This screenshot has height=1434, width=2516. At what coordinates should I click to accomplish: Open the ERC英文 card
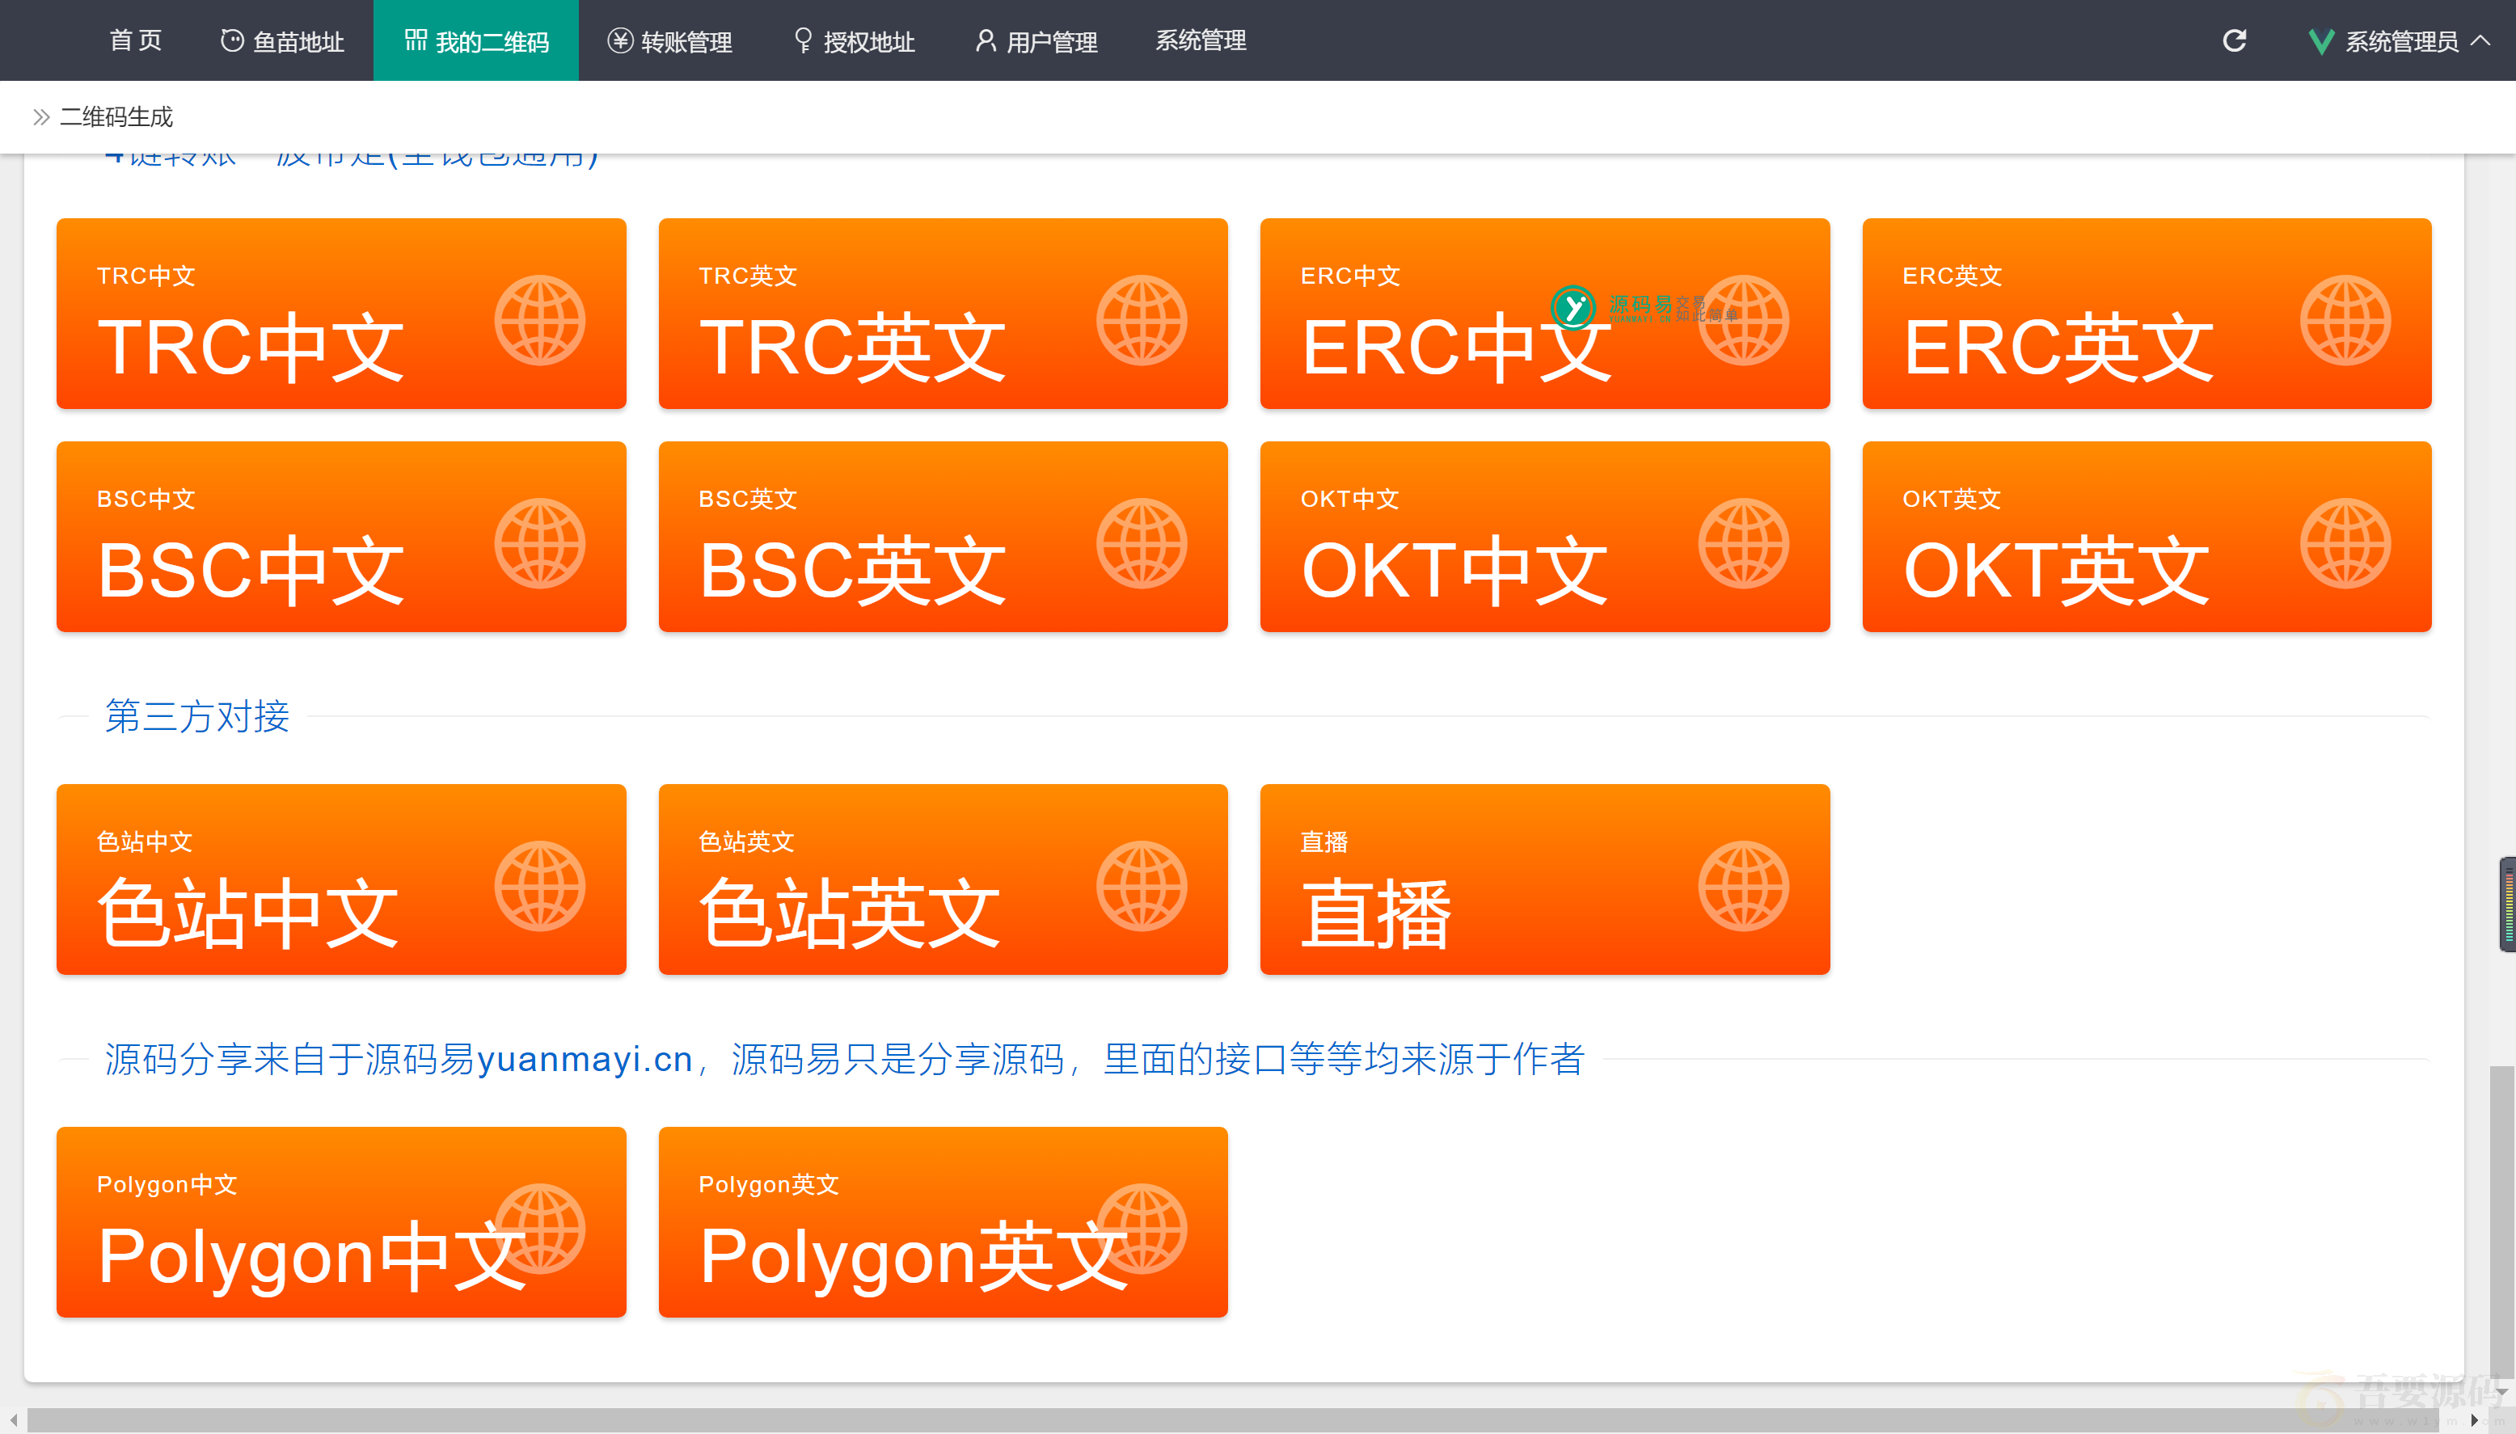pyautogui.click(x=2147, y=313)
